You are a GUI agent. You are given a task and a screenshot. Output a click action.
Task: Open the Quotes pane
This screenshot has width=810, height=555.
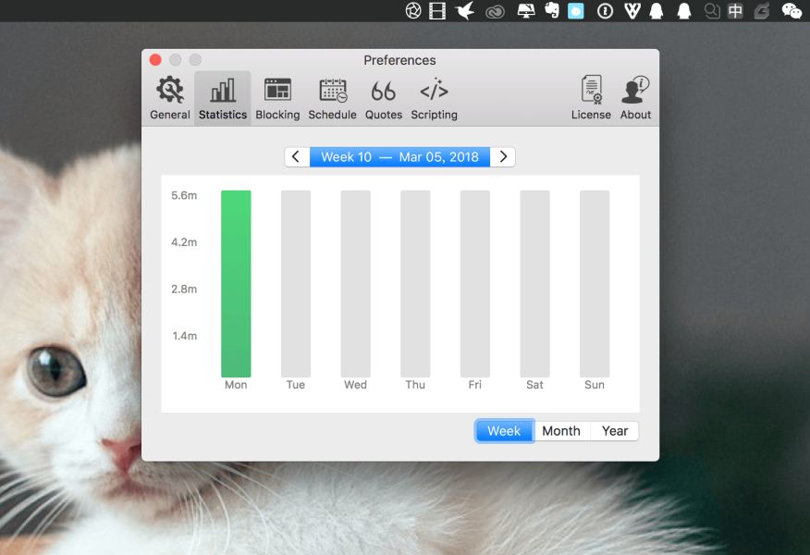click(383, 98)
